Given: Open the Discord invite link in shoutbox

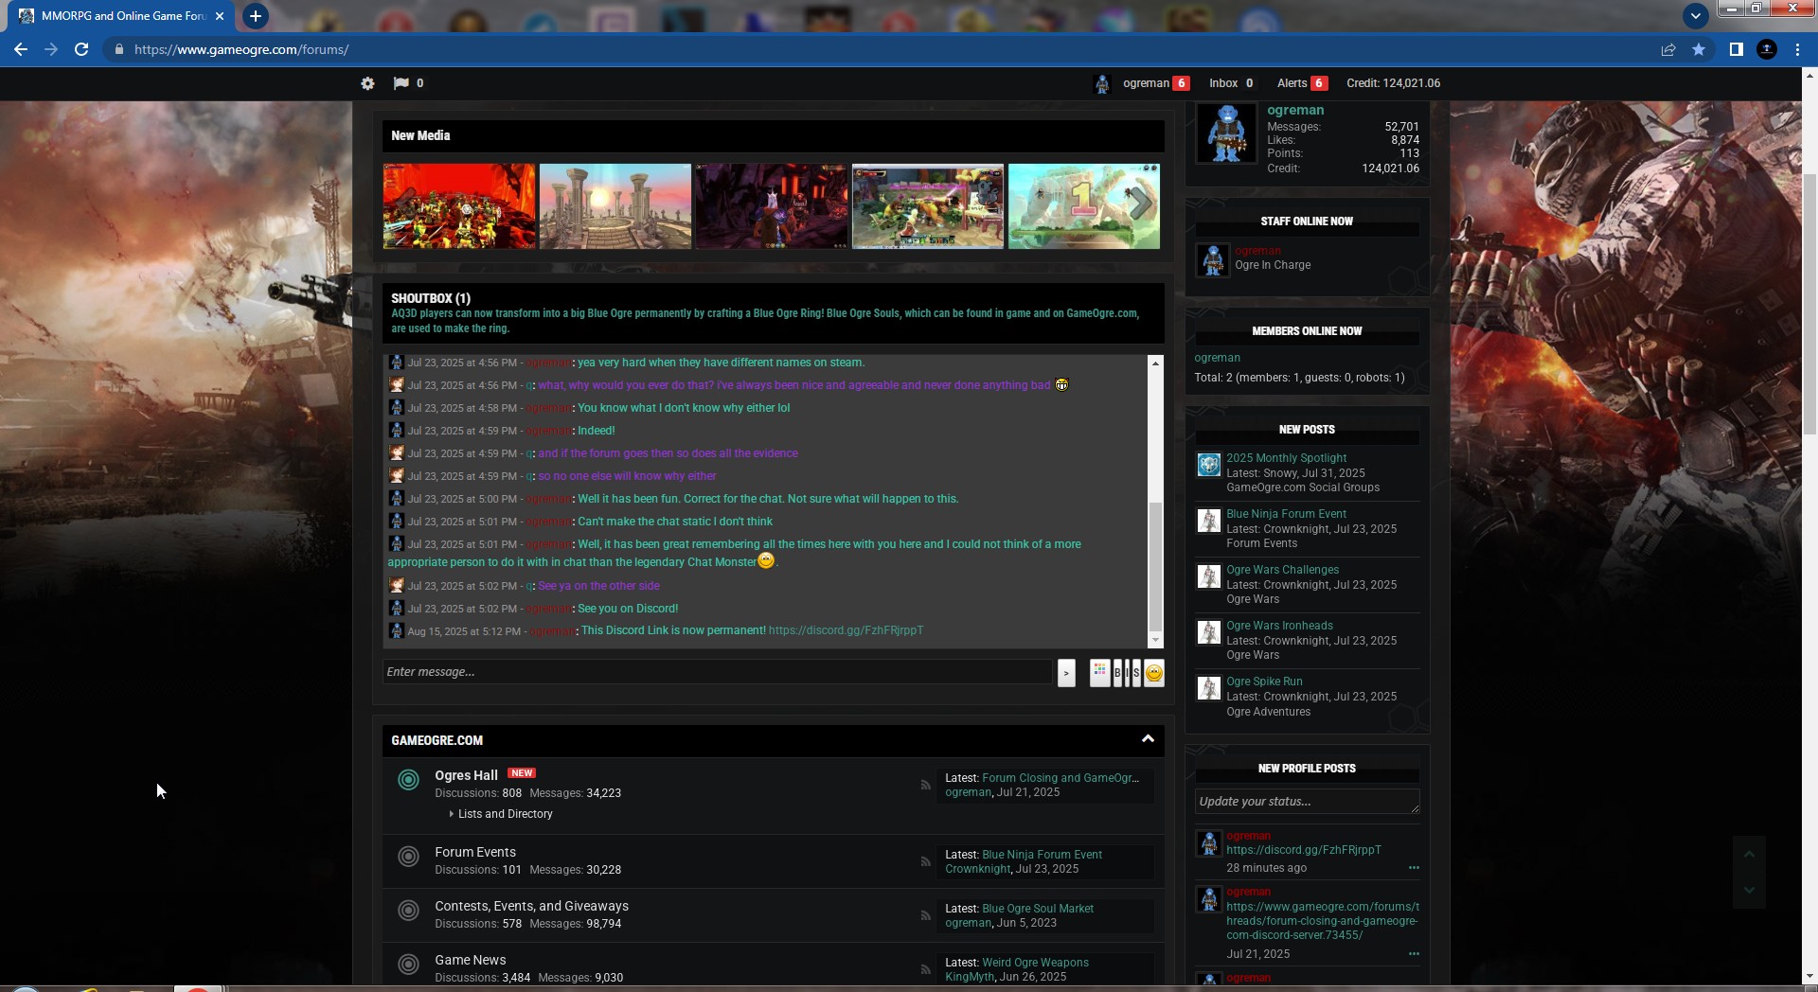Looking at the screenshot, I should (x=846, y=630).
